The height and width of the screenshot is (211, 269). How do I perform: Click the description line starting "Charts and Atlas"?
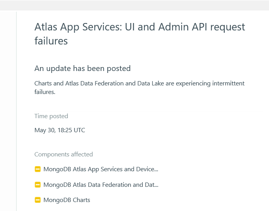pyautogui.click(x=139, y=83)
